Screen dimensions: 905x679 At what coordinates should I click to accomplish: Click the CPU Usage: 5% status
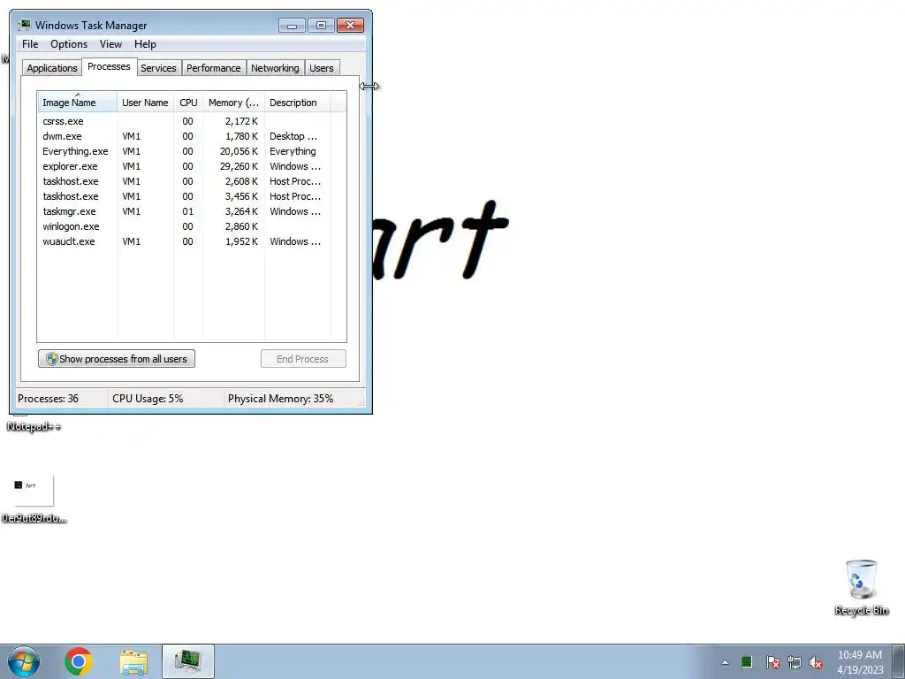[148, 399]
